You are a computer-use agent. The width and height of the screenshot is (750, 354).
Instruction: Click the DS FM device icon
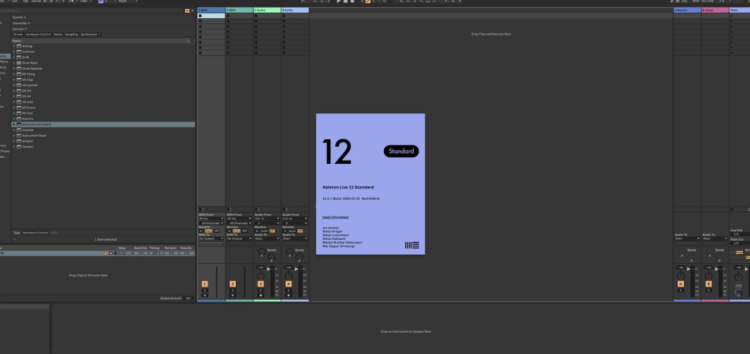[19, 91]
